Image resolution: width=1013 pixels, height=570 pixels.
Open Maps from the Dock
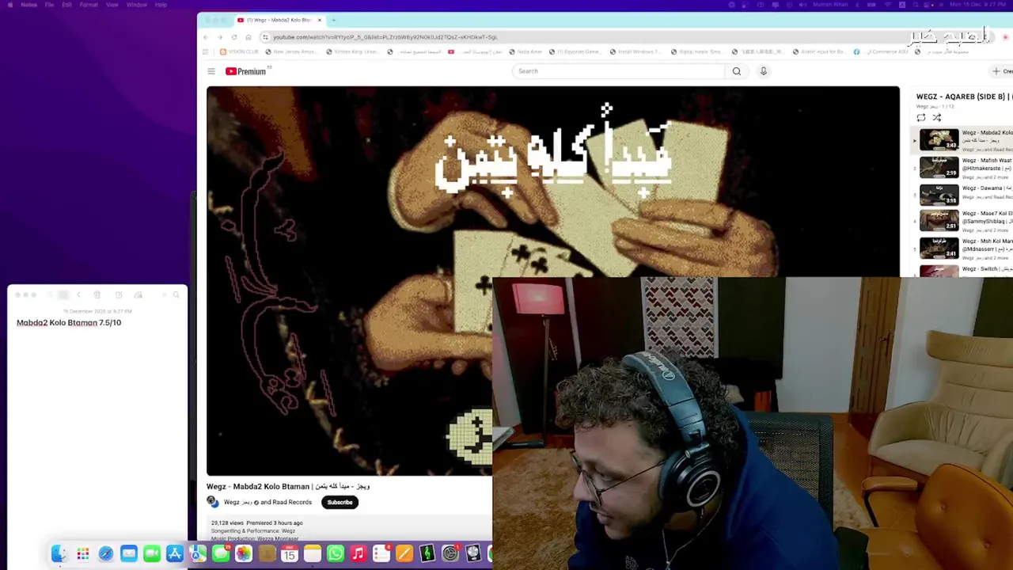pos(197,553)
